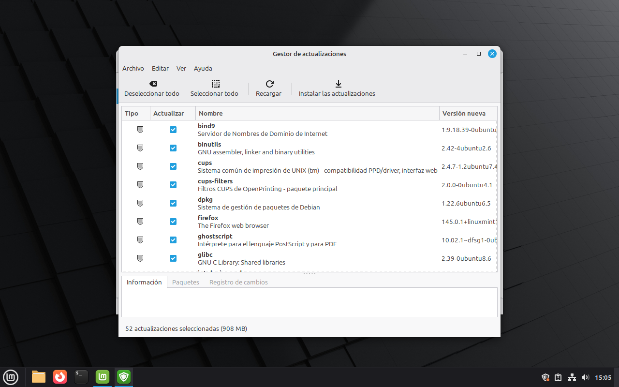Open the Editar menu

tap(160, 69)
